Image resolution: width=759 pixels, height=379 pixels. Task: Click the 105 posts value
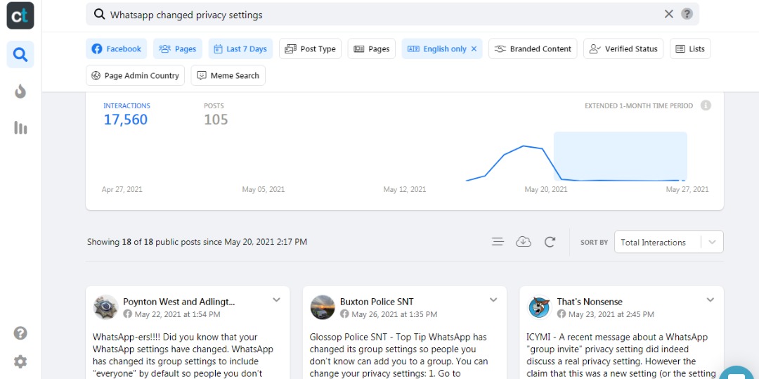tap(216, 120)
